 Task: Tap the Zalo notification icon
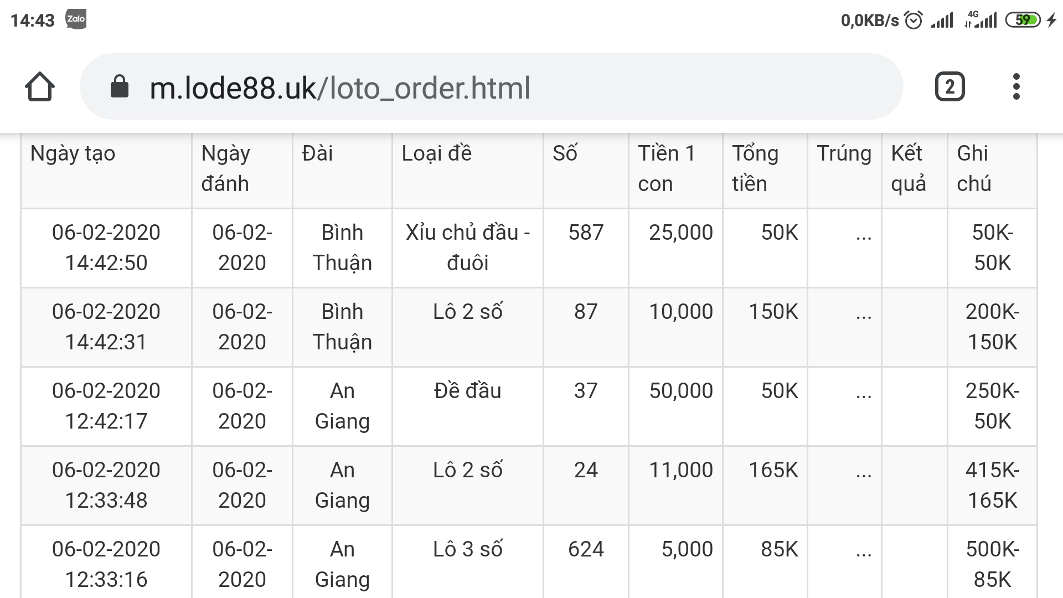(x=76, y=19)
